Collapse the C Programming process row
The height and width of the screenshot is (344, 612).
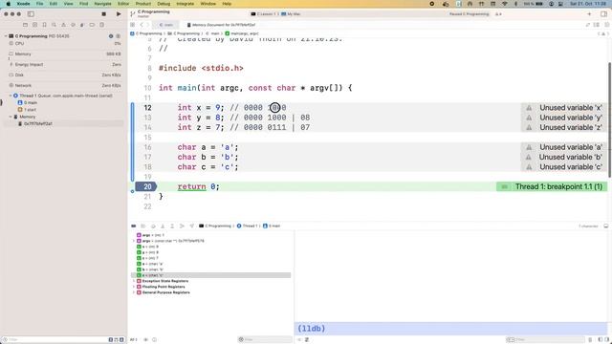pyautogui.click(x=6, y=36)
